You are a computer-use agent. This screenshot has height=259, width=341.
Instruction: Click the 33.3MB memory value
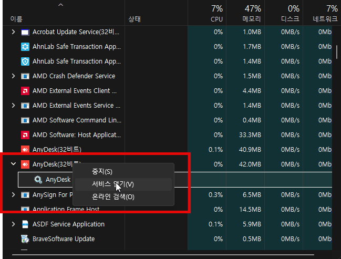pos(250,135)
